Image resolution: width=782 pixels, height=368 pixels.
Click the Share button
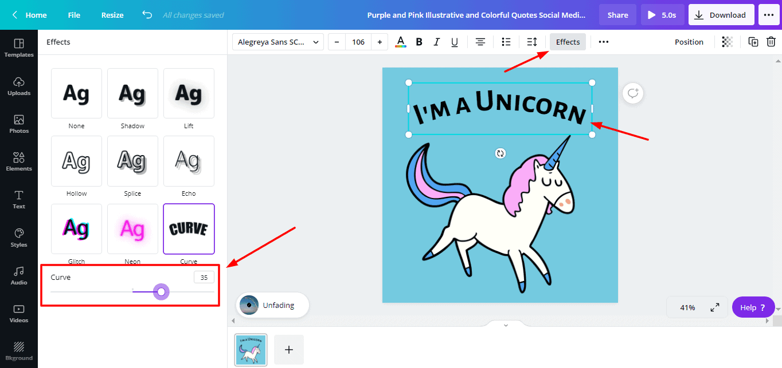pos(617,15)
